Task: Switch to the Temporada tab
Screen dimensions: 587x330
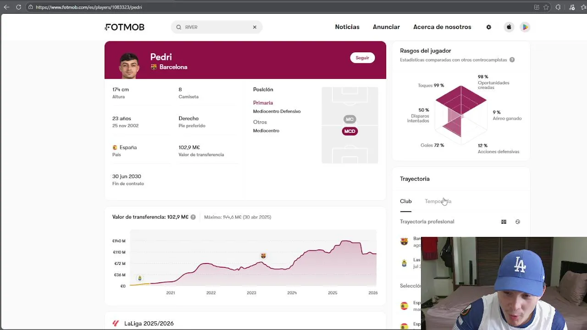Action: coord(438,201)
